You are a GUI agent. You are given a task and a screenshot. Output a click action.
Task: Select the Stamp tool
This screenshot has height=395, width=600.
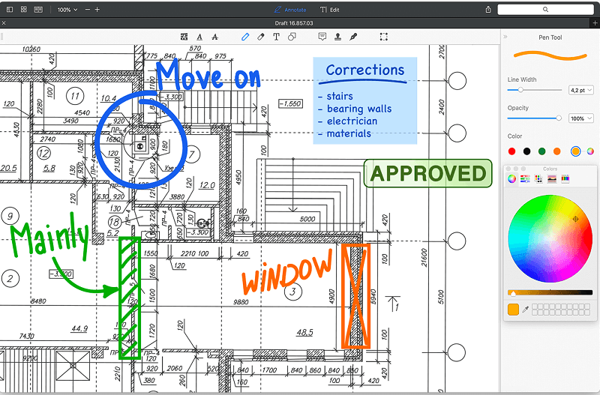coord(337,36)
